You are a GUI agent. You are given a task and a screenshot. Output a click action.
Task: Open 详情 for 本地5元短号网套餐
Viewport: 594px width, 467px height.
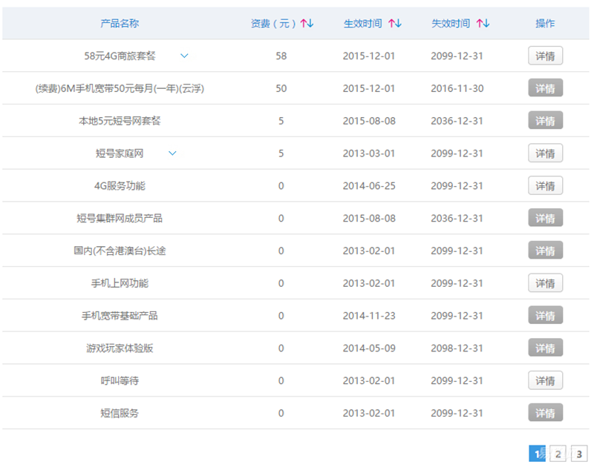(545, 120)
